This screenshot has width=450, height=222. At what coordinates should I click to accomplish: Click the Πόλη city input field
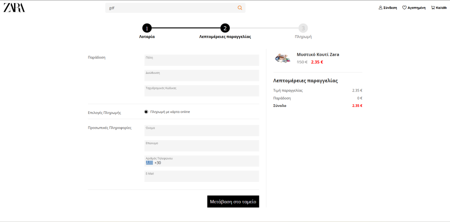(x=202, y=60)
